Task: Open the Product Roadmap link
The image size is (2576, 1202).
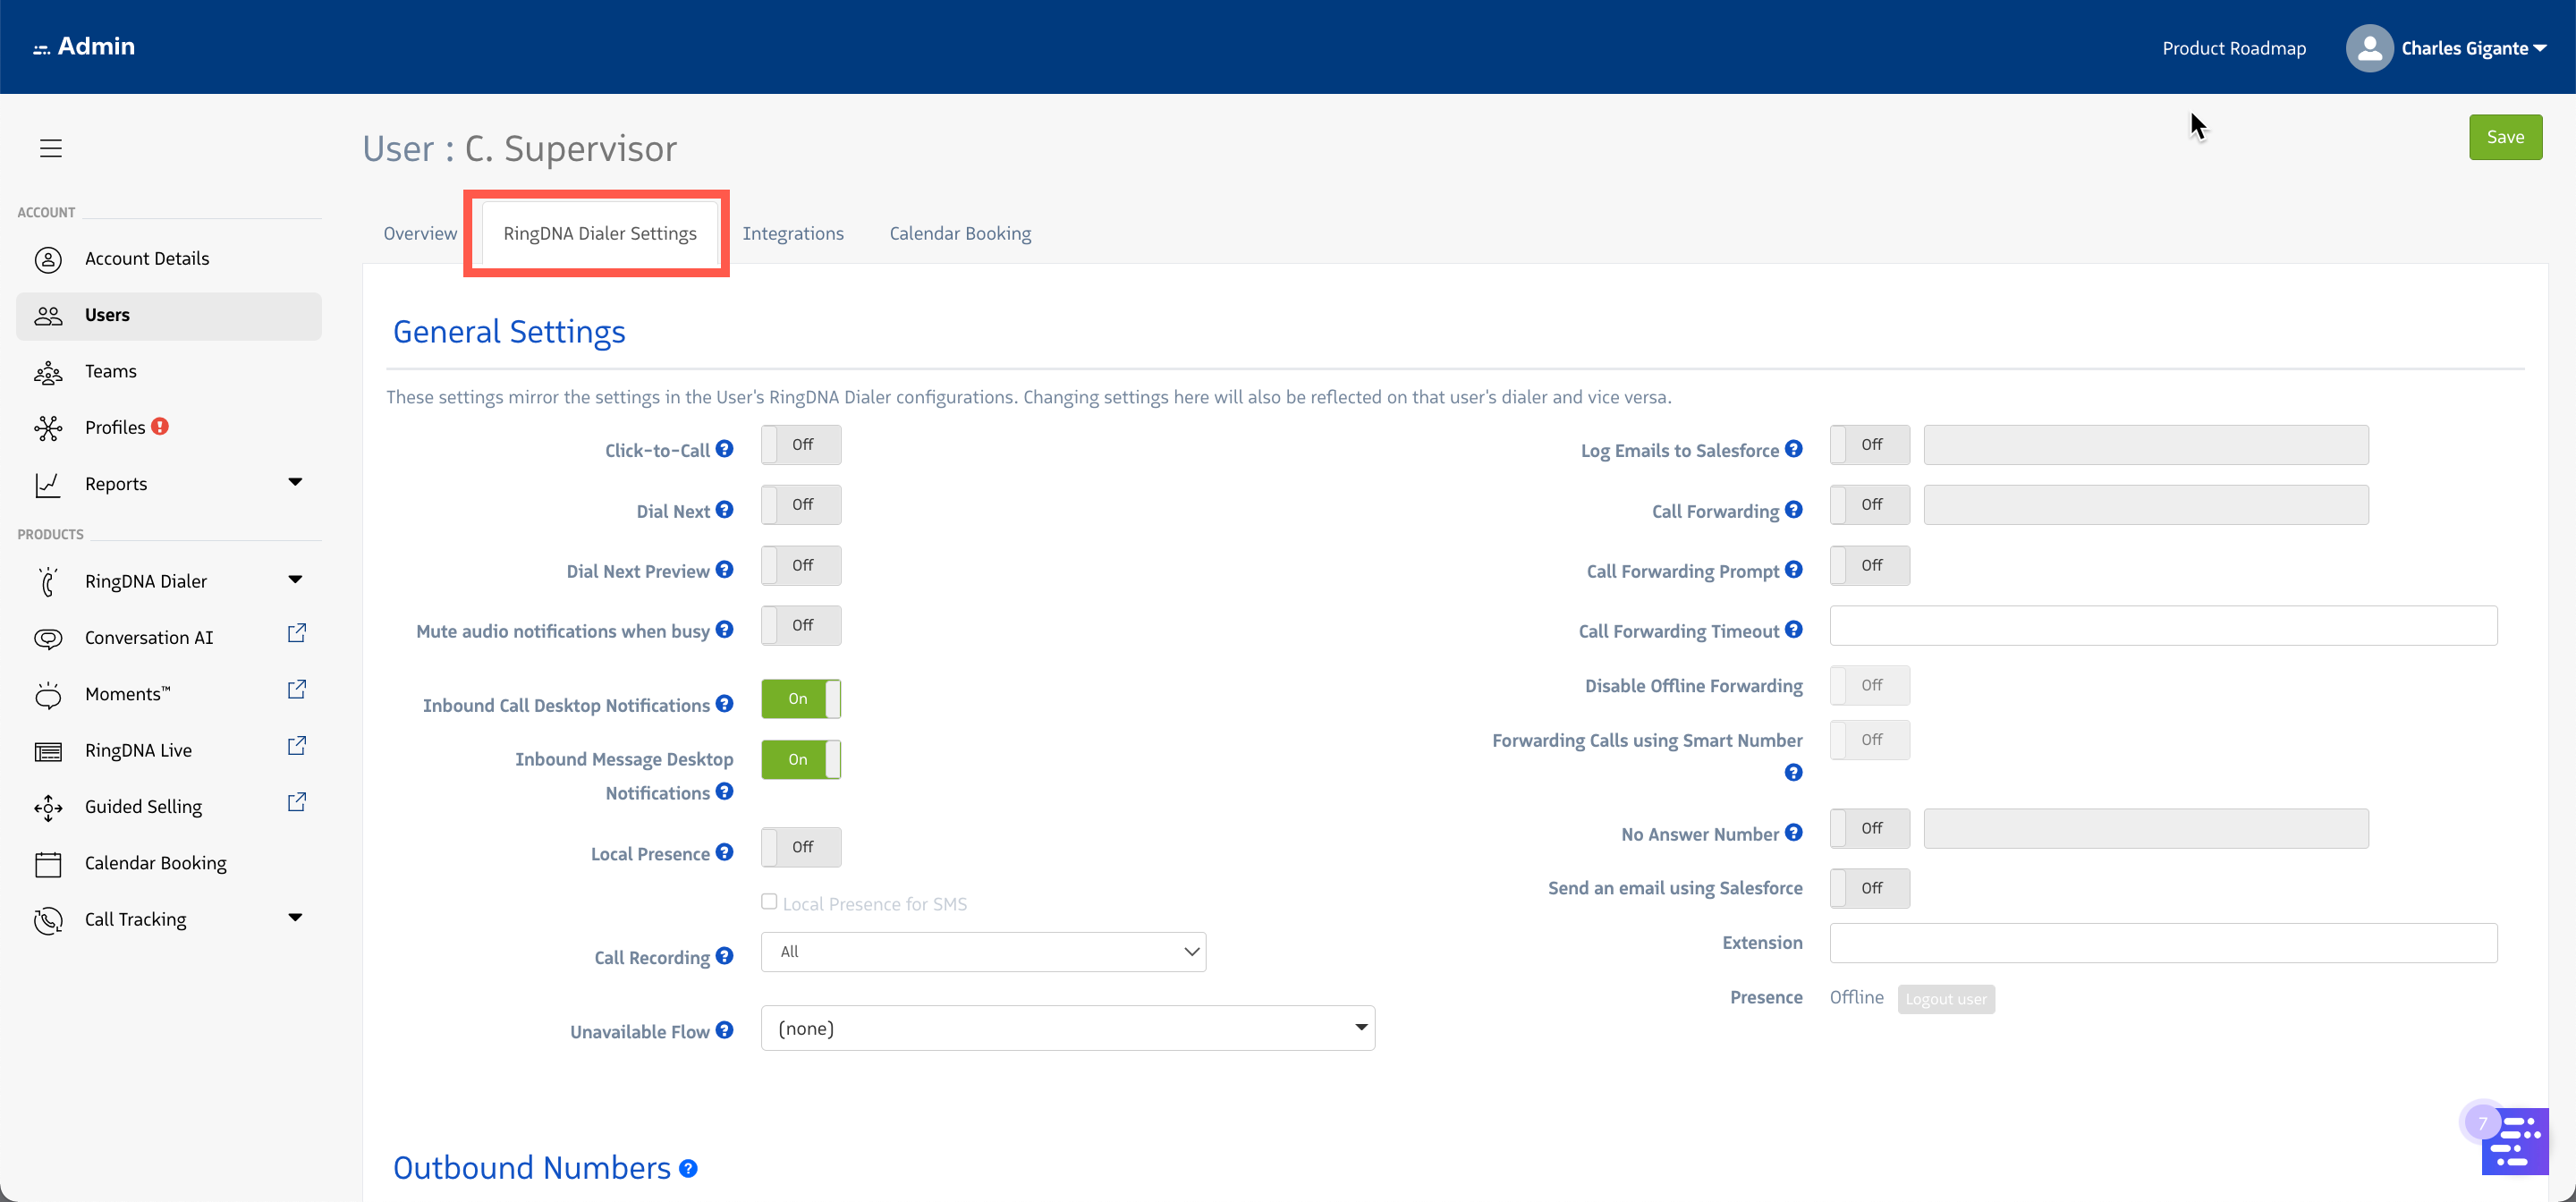Action: [2233, 48]
